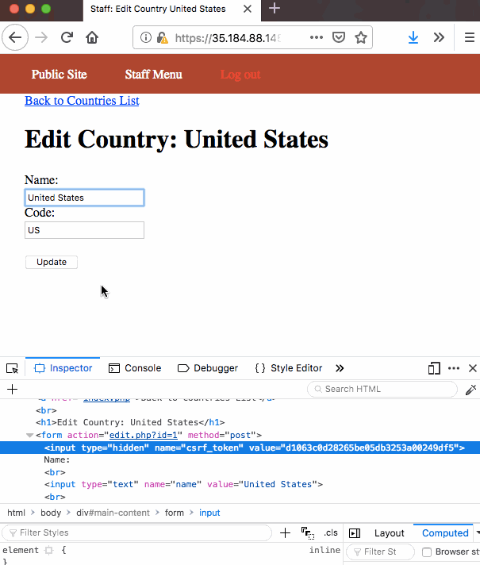480x565 pixels.
Task: Activate the eyedropper color picker tool
Action: point(470,389)
